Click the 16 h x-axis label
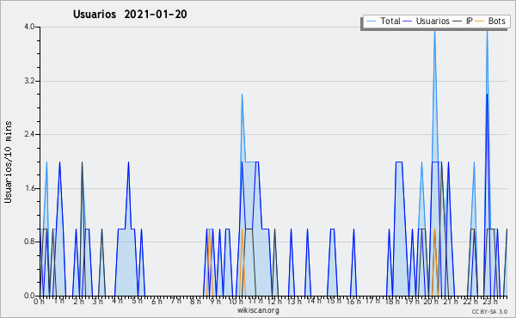Screen dimensions: 516x318 [353, 302]
